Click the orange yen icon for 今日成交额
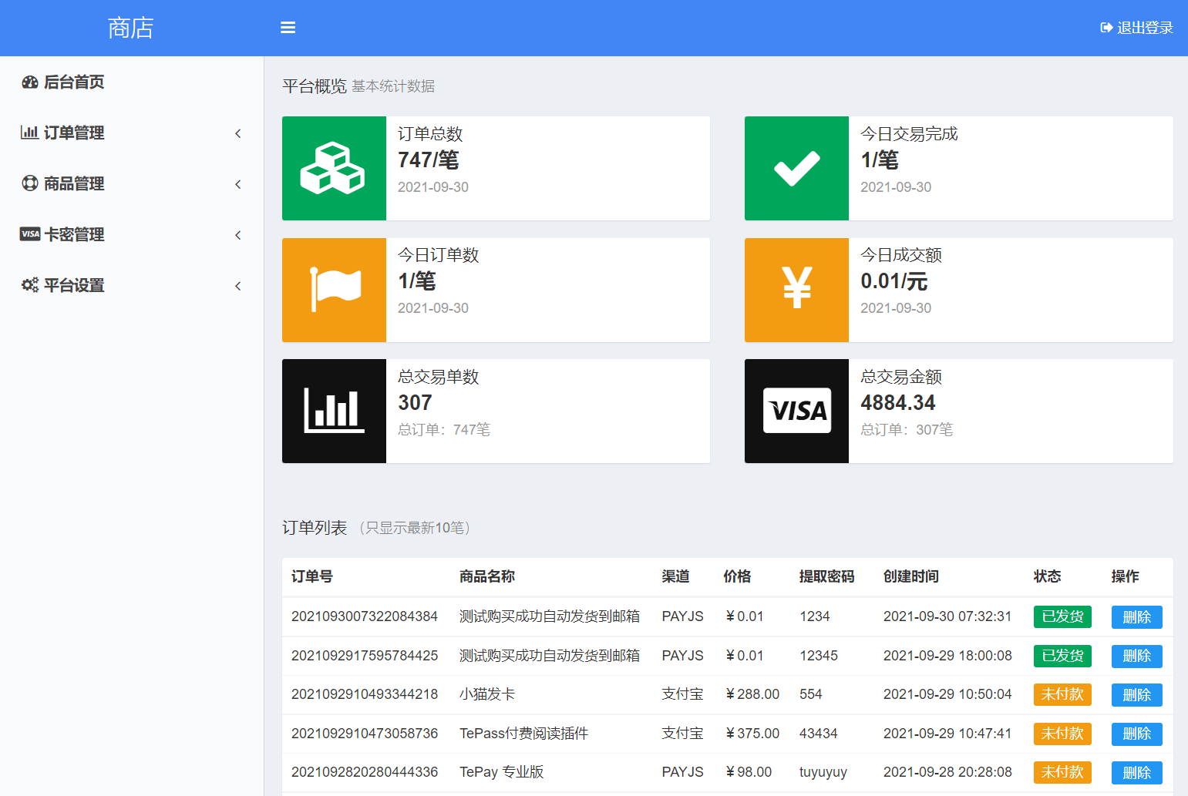The width and height of the screenshot is (1188, 796). pos(796,290)
